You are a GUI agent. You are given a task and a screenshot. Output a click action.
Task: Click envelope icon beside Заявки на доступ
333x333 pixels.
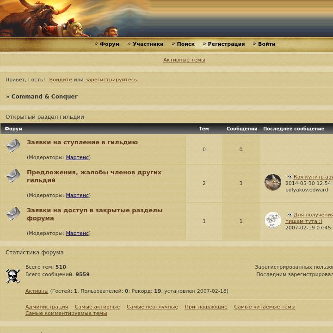click(13, 213)
